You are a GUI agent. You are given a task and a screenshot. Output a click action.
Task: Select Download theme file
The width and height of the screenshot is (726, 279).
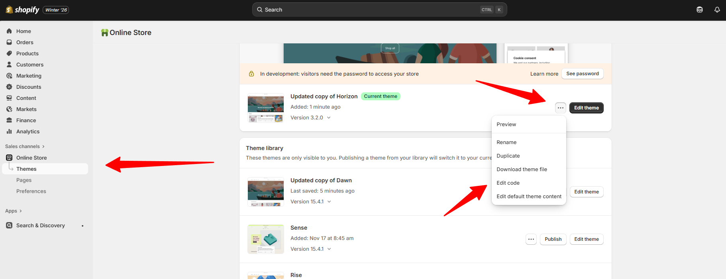pos(529,169)
